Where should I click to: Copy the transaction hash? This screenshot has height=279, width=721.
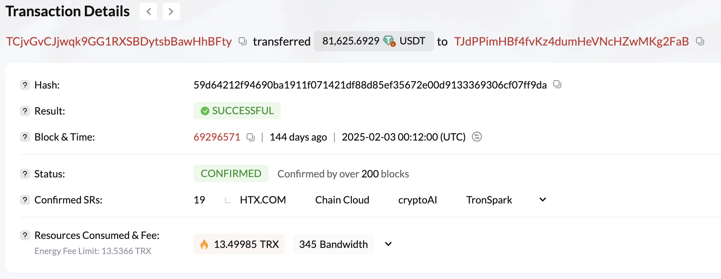click(557, 85)
